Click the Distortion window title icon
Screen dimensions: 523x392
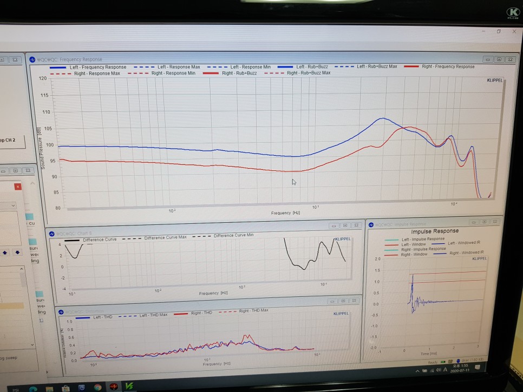tap(61, 312)
